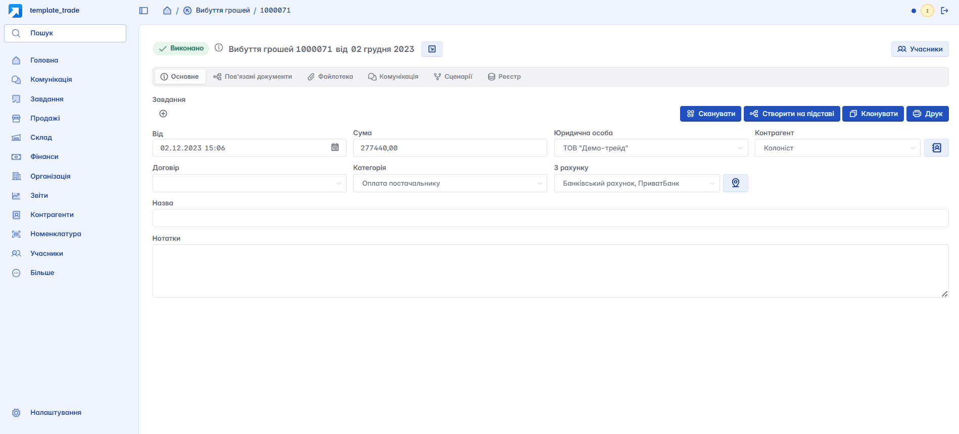This screenshot has width=959, height=434.
Task: Open the Файлотека tab
Action: [330, 77]
